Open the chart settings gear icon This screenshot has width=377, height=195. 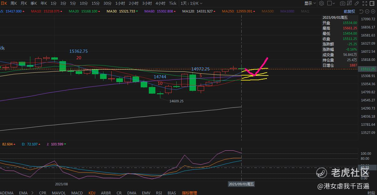click(321, 3)
